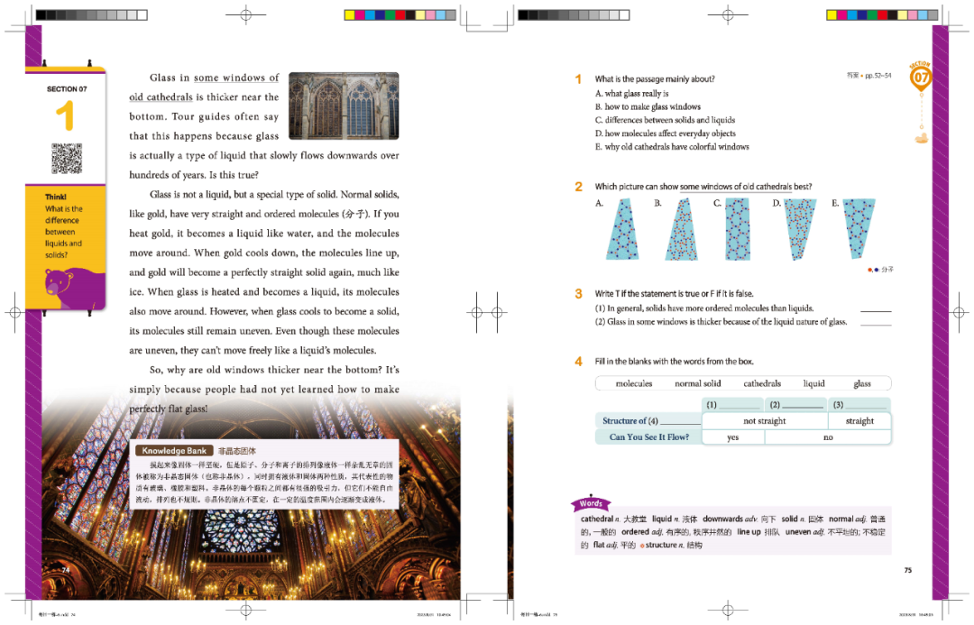
Task: Choose answer C 'differences between solids and liquids'
Action: point(665,120)
